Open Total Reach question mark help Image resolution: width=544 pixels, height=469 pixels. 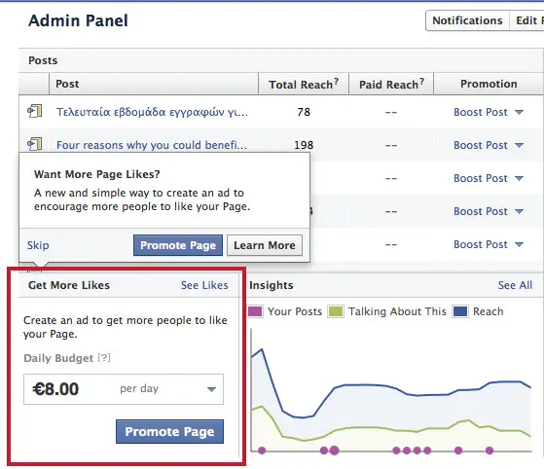[x=336, y=82]
